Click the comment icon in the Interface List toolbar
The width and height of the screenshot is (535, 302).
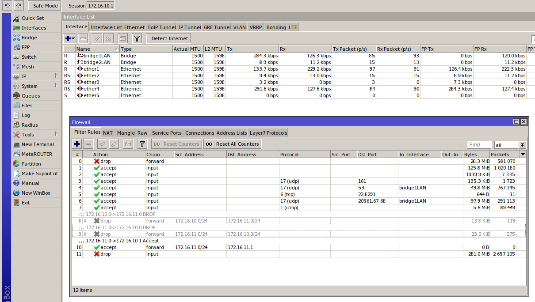(x=122, y=38)
